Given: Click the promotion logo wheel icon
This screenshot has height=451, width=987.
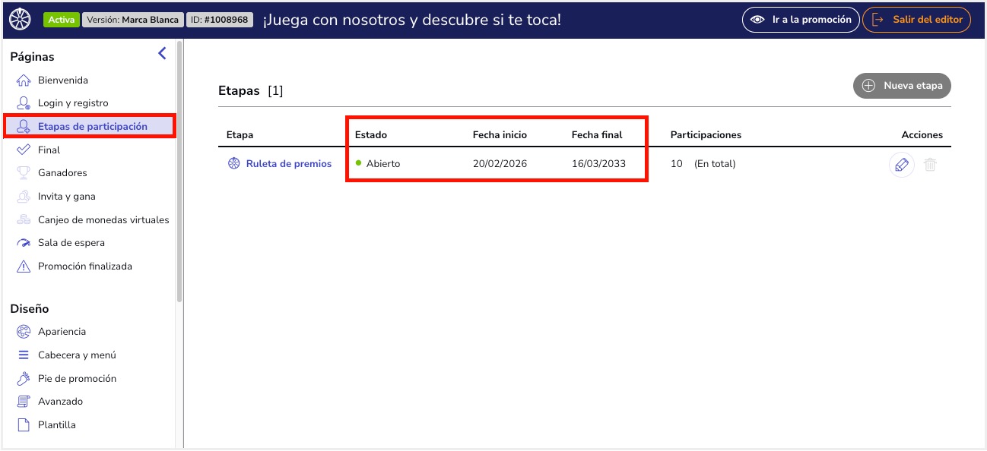Looking at the screenshot, I should [20, 19].
